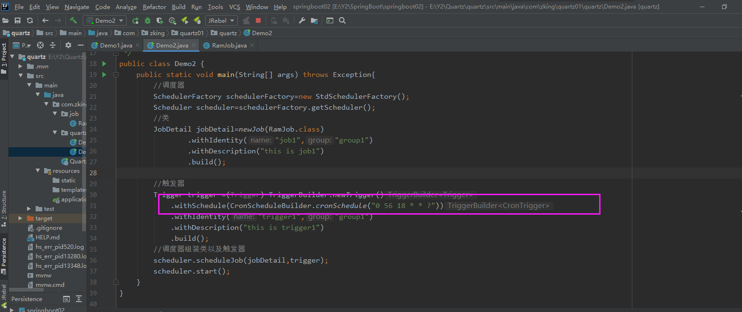
Task: Click the Run with JRebel rocket icon
Action: coord(185,20)
